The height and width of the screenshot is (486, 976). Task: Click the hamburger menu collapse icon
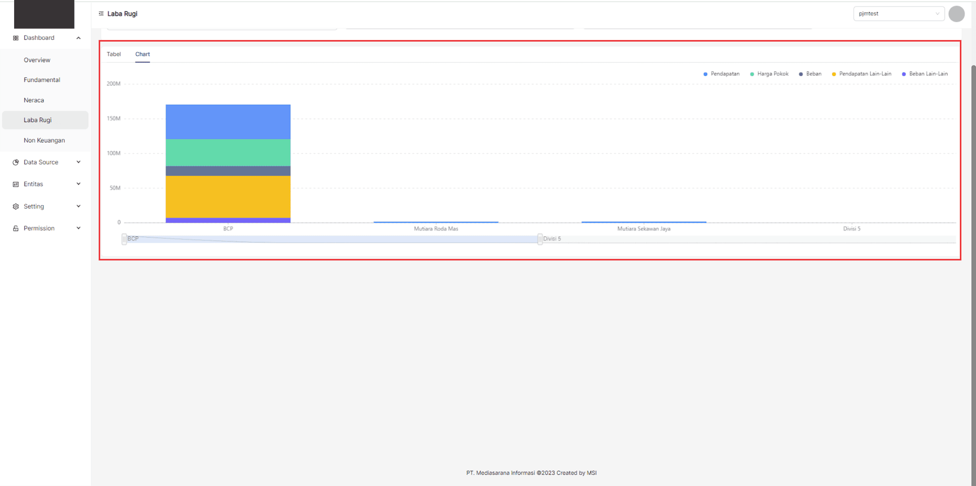(101, 14)
